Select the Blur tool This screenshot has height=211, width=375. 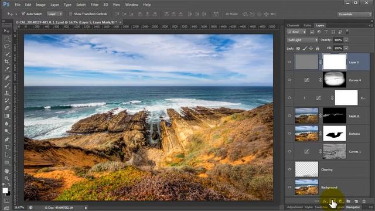click(x=6, y=124)
